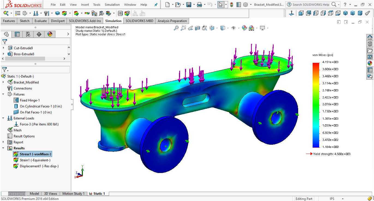This screenshot has height=201, width=374.
Task: Click the feature tree horizontal scrollbar
Action: 25,58
